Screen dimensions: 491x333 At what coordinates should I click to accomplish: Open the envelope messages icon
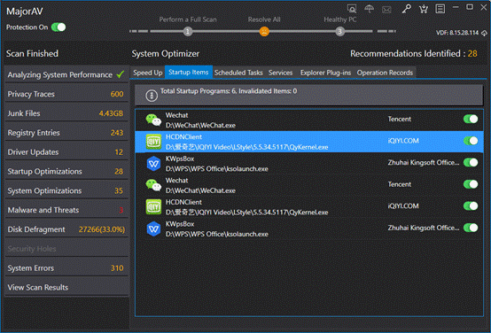coord(386,10)
